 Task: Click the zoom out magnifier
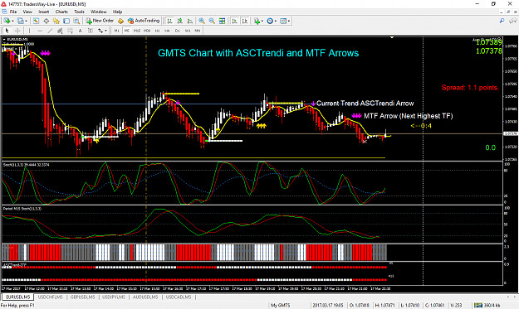pos(212,21)
